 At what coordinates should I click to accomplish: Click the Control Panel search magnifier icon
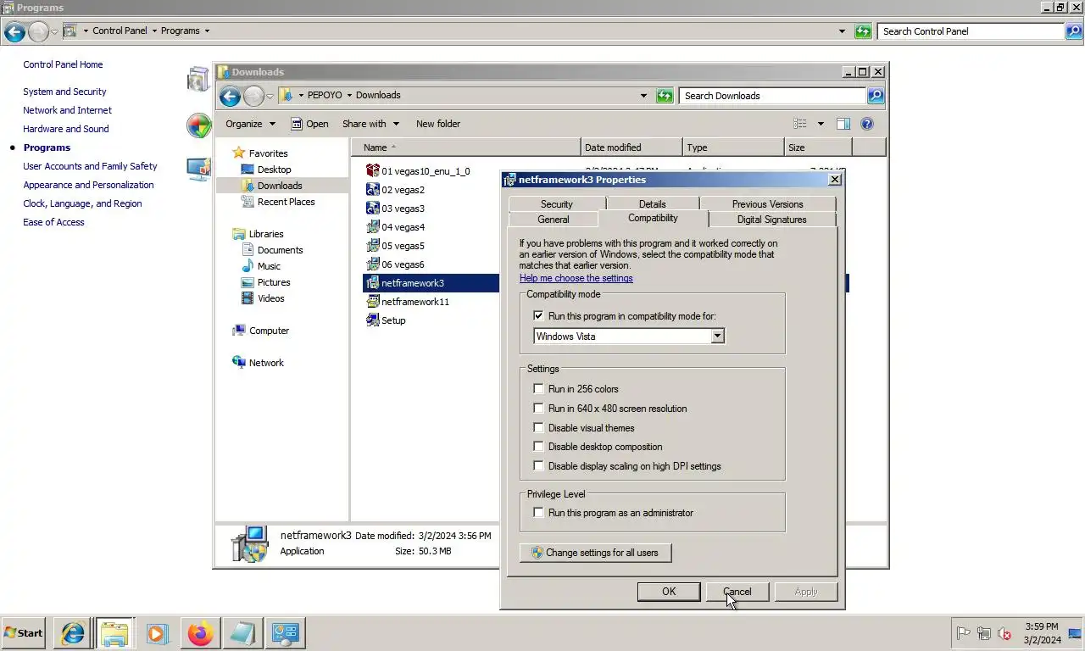1074,31
